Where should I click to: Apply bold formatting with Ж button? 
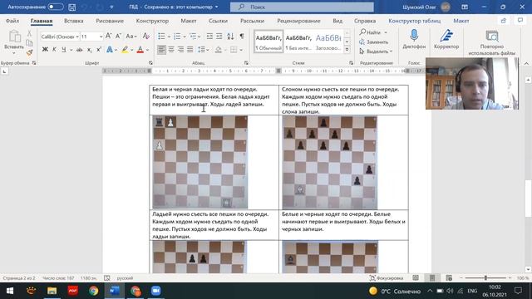[45, 50]
